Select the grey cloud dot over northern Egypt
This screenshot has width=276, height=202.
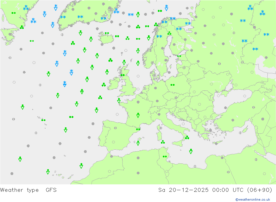(222, 158)
